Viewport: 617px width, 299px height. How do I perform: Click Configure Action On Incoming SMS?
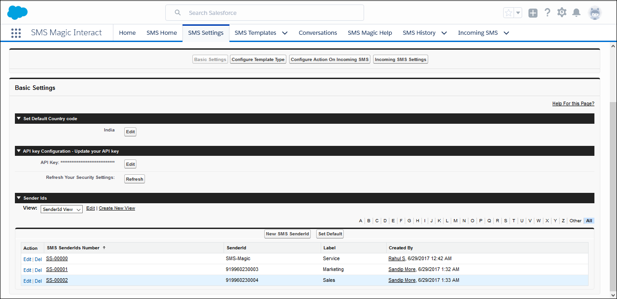click(330, 60)
